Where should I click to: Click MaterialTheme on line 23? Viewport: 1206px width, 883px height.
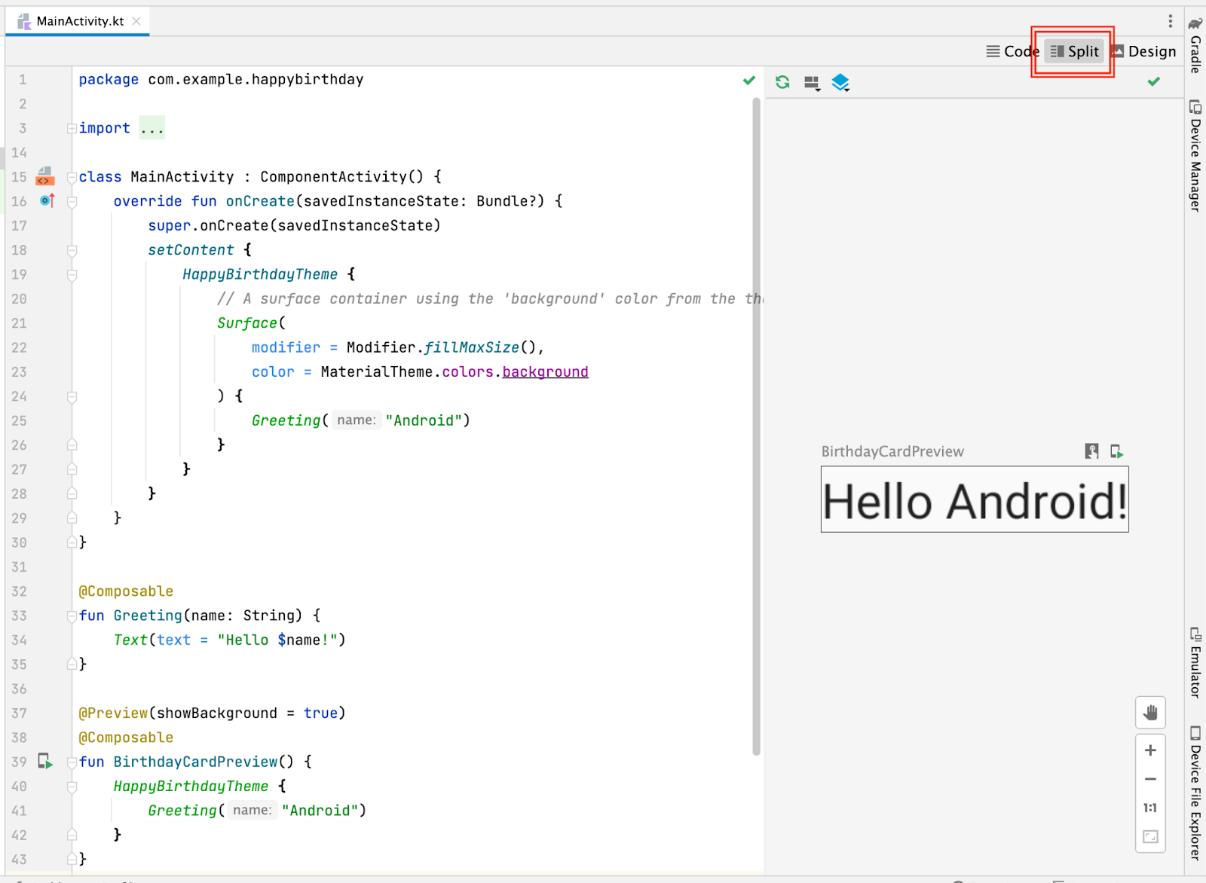point(377,371)
